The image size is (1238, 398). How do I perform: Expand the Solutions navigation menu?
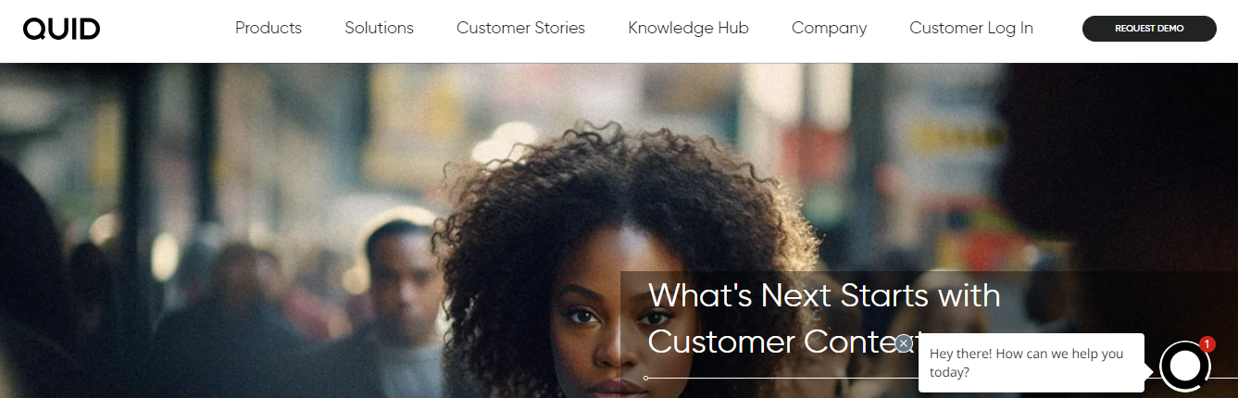pyautogui.click(x=379, y=28)
